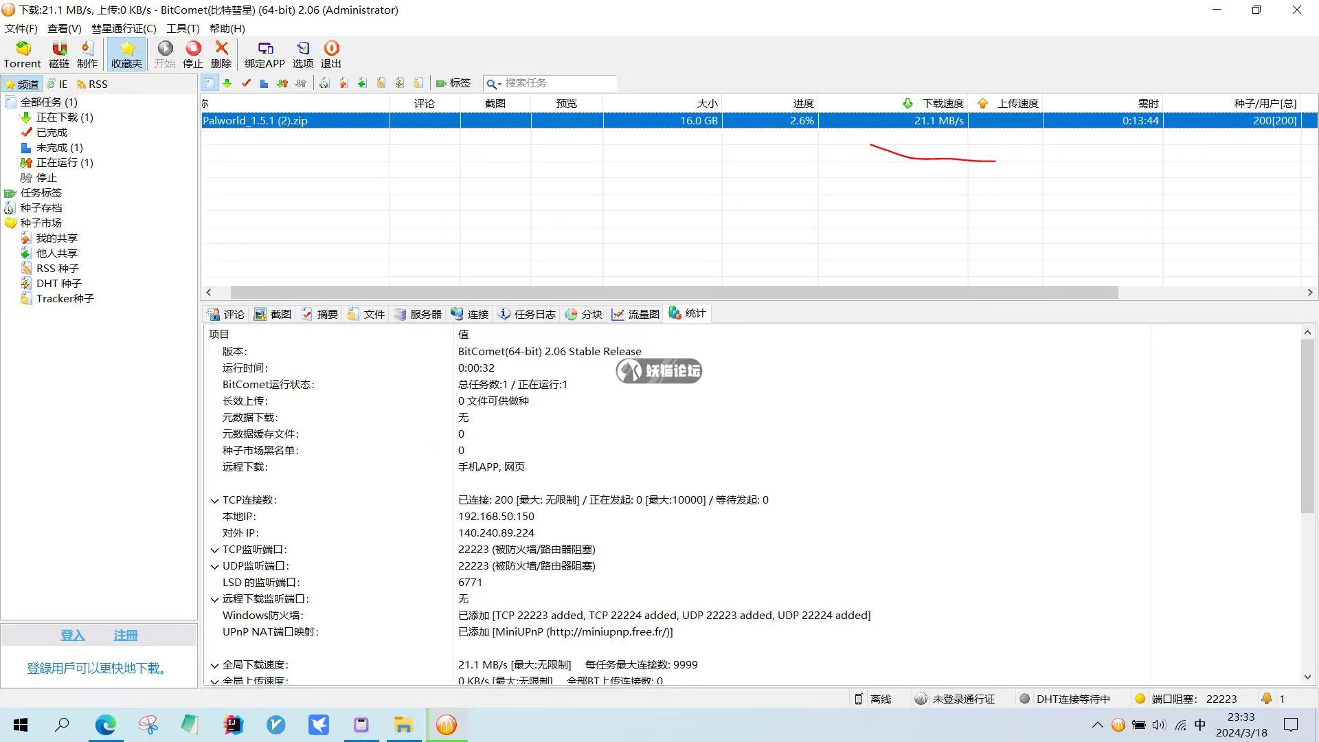Click the 端口阻塞: 22223 status indicator
The height and width of the screenshot is (742, 1319).
(x=1186, y=699)
